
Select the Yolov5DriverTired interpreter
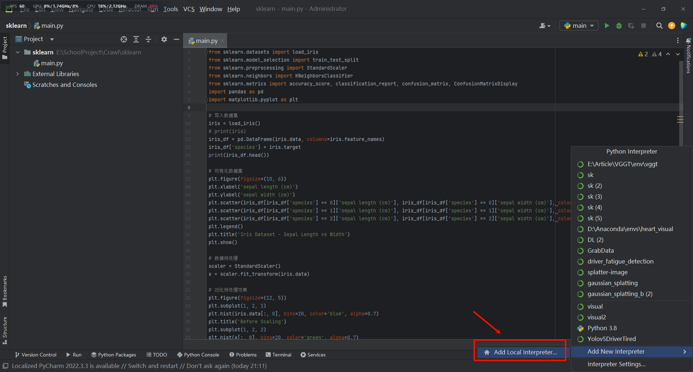tap(632, 339)
